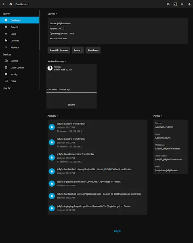Click the Activity icon in sidebar
Screen dimensions: 193x243
[6, 74]
